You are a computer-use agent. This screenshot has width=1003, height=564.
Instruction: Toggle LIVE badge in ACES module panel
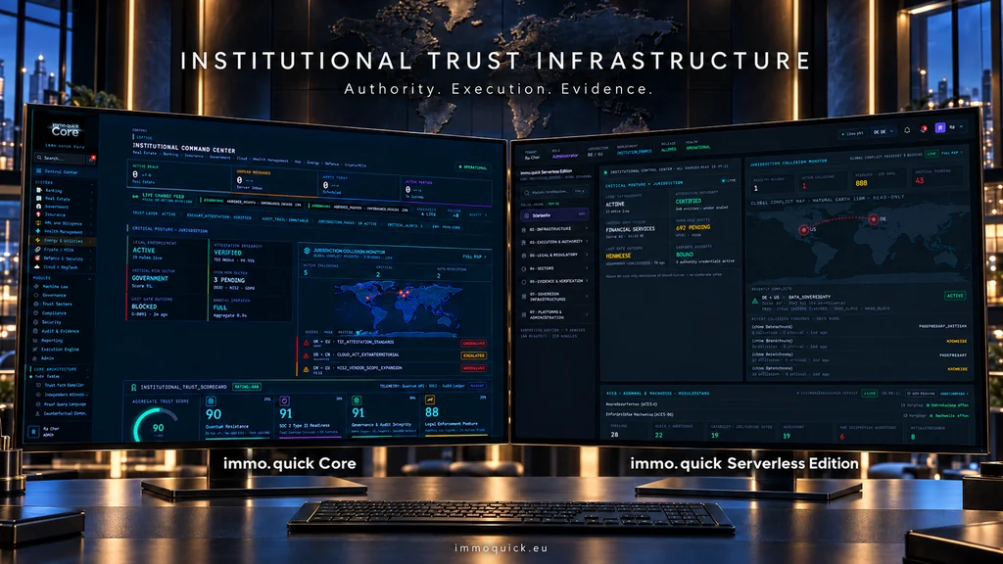coord(870,394)
